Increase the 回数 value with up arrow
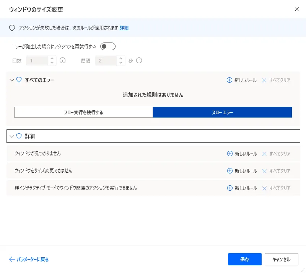 point(52,58)
